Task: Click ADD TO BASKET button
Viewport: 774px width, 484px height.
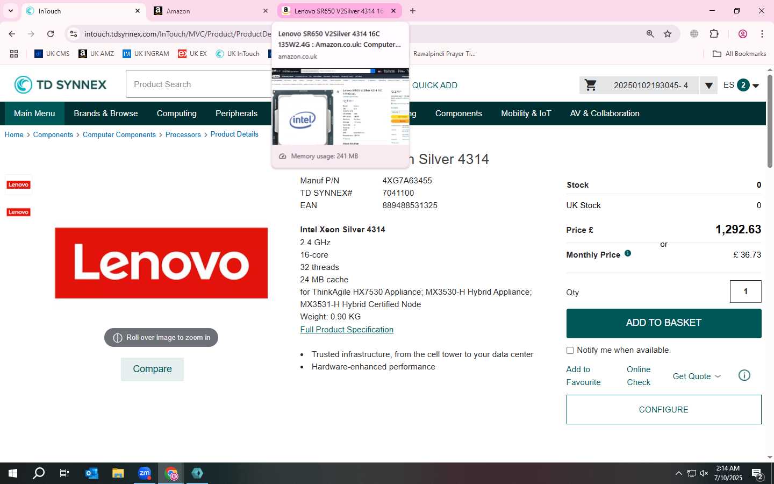Action: tap(664, 323)
